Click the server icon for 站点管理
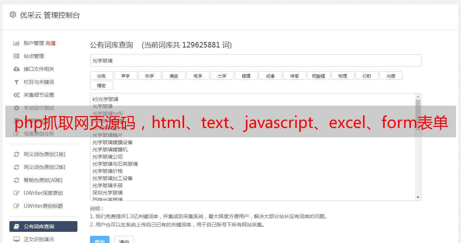Image resolution: width=461 pixels, height=243 pixels. click(x=17, y=56)
